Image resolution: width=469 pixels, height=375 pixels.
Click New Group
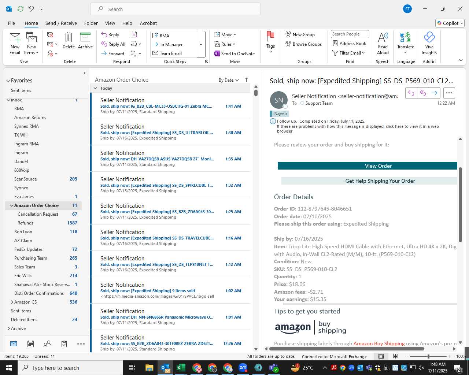300,34
